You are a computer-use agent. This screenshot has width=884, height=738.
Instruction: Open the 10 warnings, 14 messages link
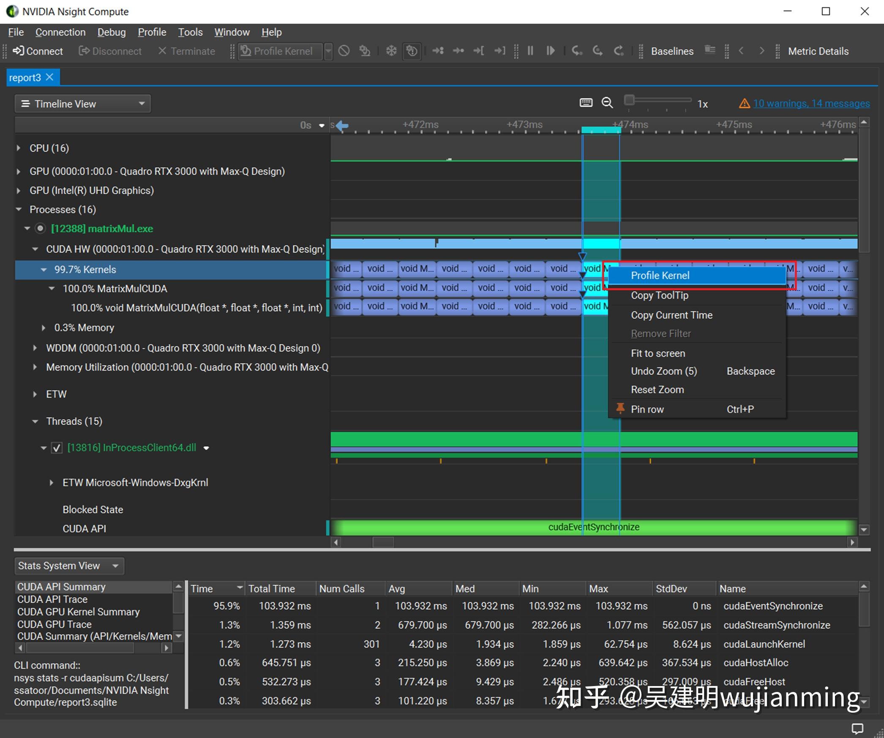click(811, 103)
